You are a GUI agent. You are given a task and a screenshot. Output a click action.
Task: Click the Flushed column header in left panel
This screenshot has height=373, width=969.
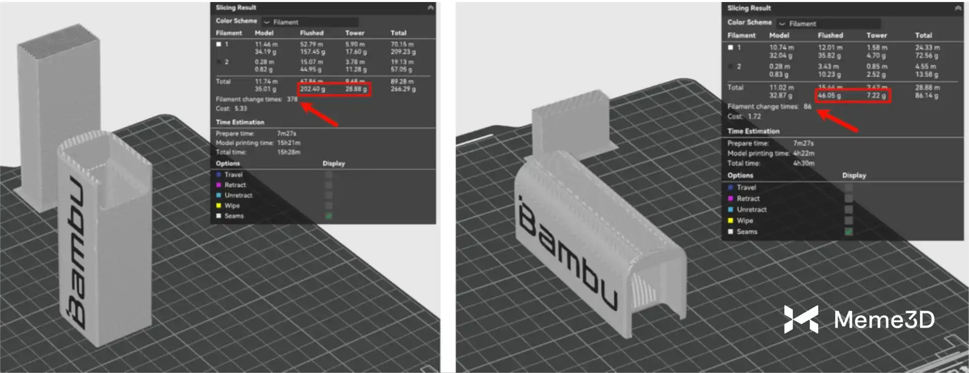click(311, 33)
